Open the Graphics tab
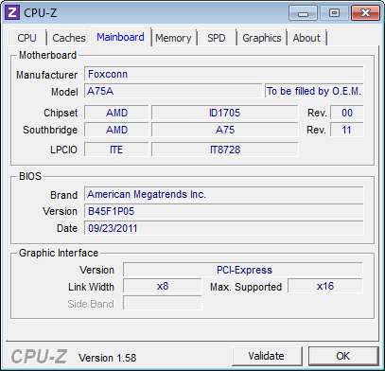The height and width of the screenshot is (371, 385). pyautogui.click(x=262, y=38)
